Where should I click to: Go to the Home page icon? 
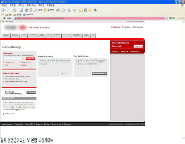point(31,10)
